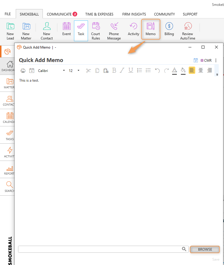The width and height of the screenshot is (224, 265).
Task: Open the SUPPORT tab
Action: coord(190,14)
